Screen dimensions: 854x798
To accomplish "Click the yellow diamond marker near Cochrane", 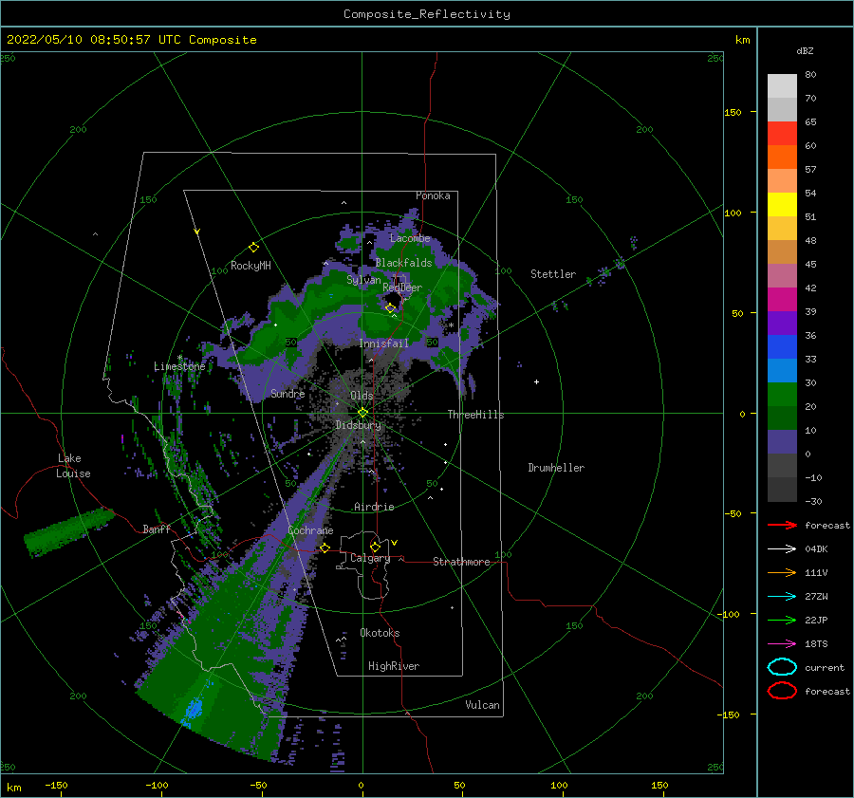I will (325, 547).
